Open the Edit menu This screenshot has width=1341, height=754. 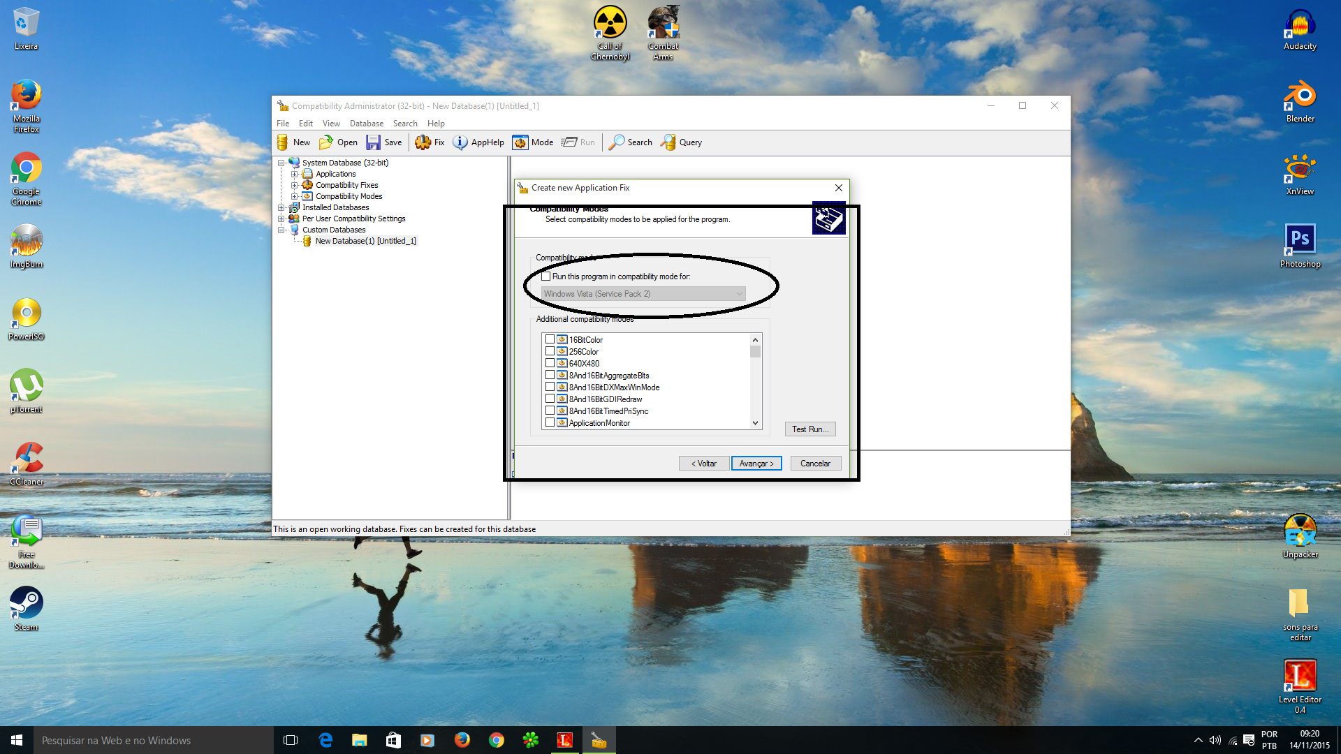306,124
